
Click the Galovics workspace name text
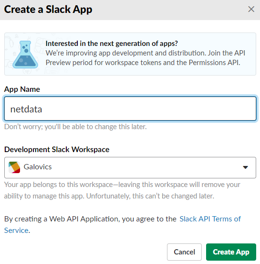click(38, 167)
